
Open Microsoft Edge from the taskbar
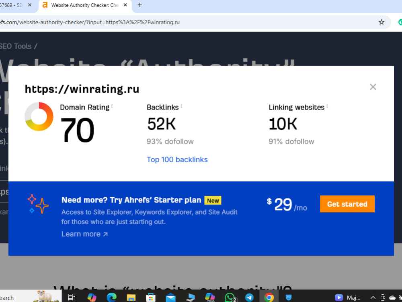(111, 298)
